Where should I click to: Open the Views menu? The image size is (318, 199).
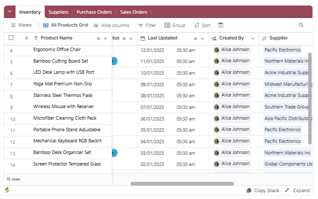coord(21,25)
